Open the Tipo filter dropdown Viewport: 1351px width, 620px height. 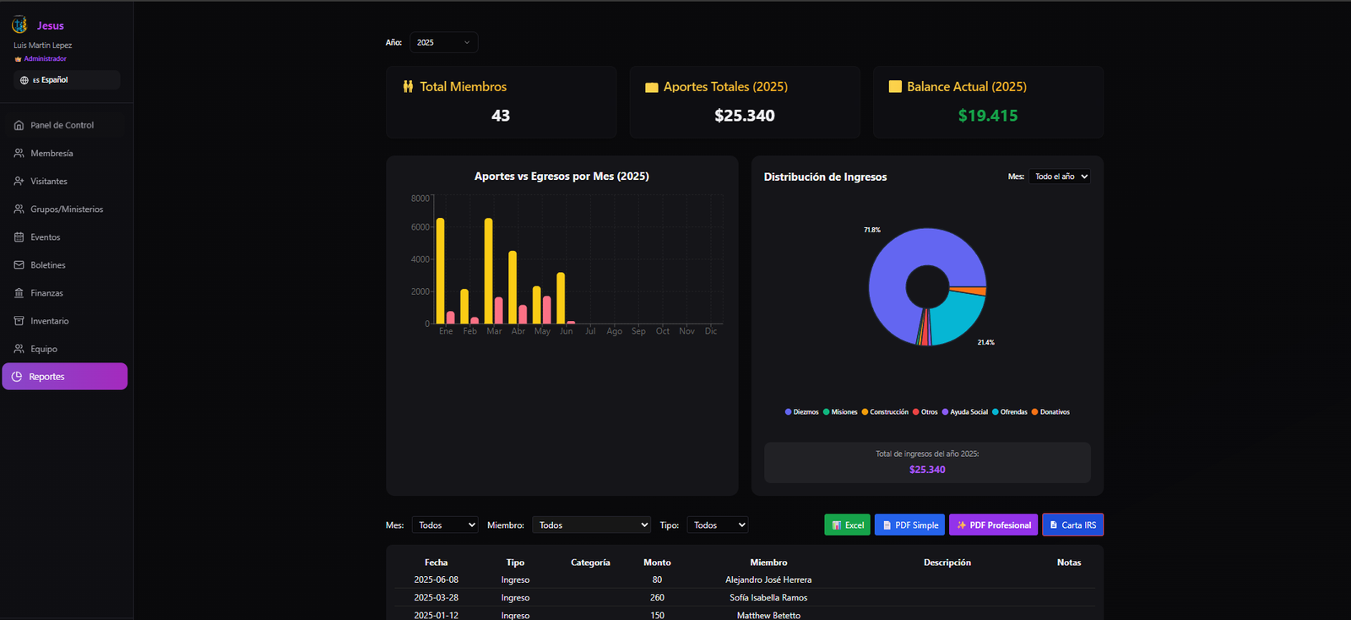pos(717,525)
